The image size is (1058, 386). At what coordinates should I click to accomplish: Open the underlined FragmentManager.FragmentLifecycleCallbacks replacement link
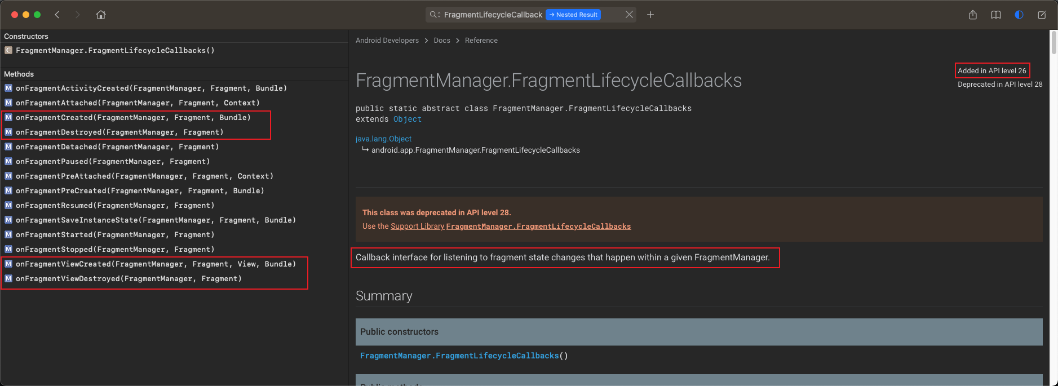pyautogui.click(x=538, y=226)
